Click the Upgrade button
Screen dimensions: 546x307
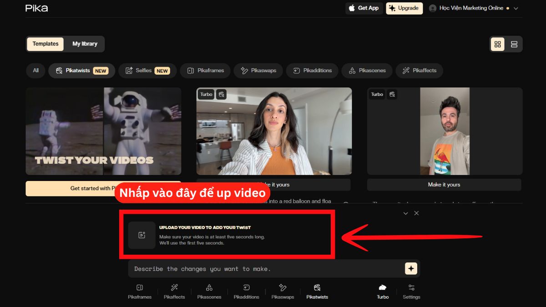(x=404, y=8)
